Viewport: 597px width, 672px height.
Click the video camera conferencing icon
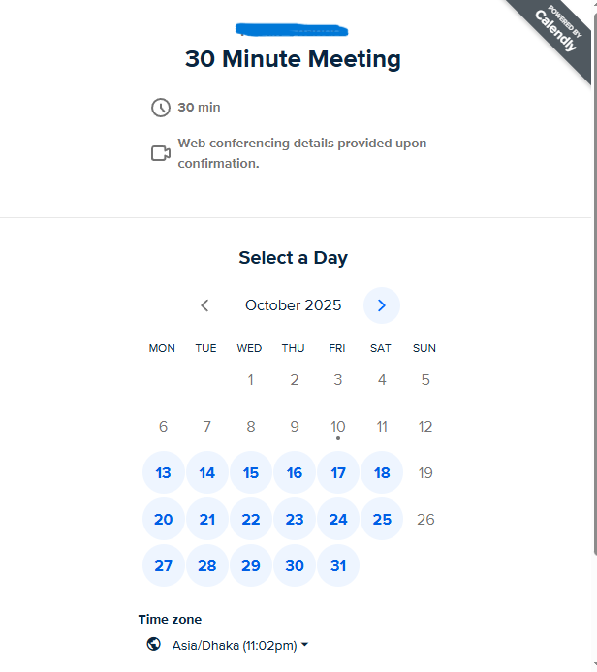point(161,153)
